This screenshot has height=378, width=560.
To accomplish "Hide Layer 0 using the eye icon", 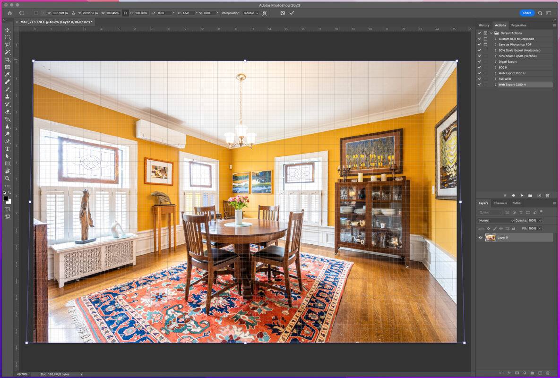I will [481, 238].
